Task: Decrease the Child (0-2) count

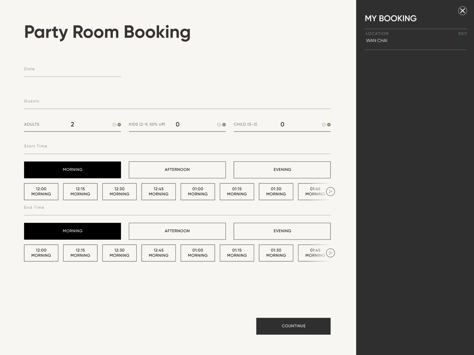Action: point(324,125)
